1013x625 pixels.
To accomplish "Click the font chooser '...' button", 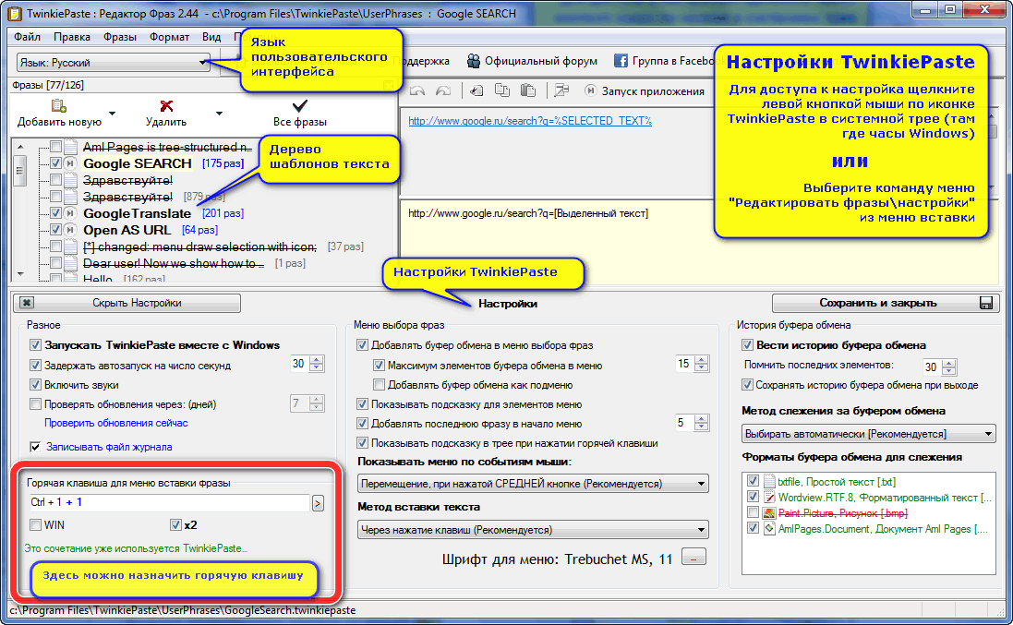I will pyautogui.click(x=693, y=558).
